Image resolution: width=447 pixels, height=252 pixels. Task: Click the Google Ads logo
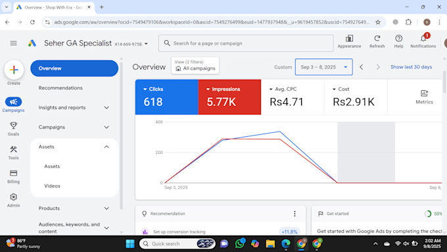coord(32,43)
